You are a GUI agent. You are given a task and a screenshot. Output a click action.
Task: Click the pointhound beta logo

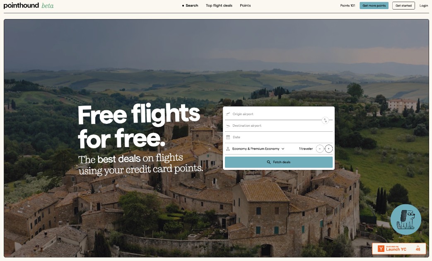point(29,5)
